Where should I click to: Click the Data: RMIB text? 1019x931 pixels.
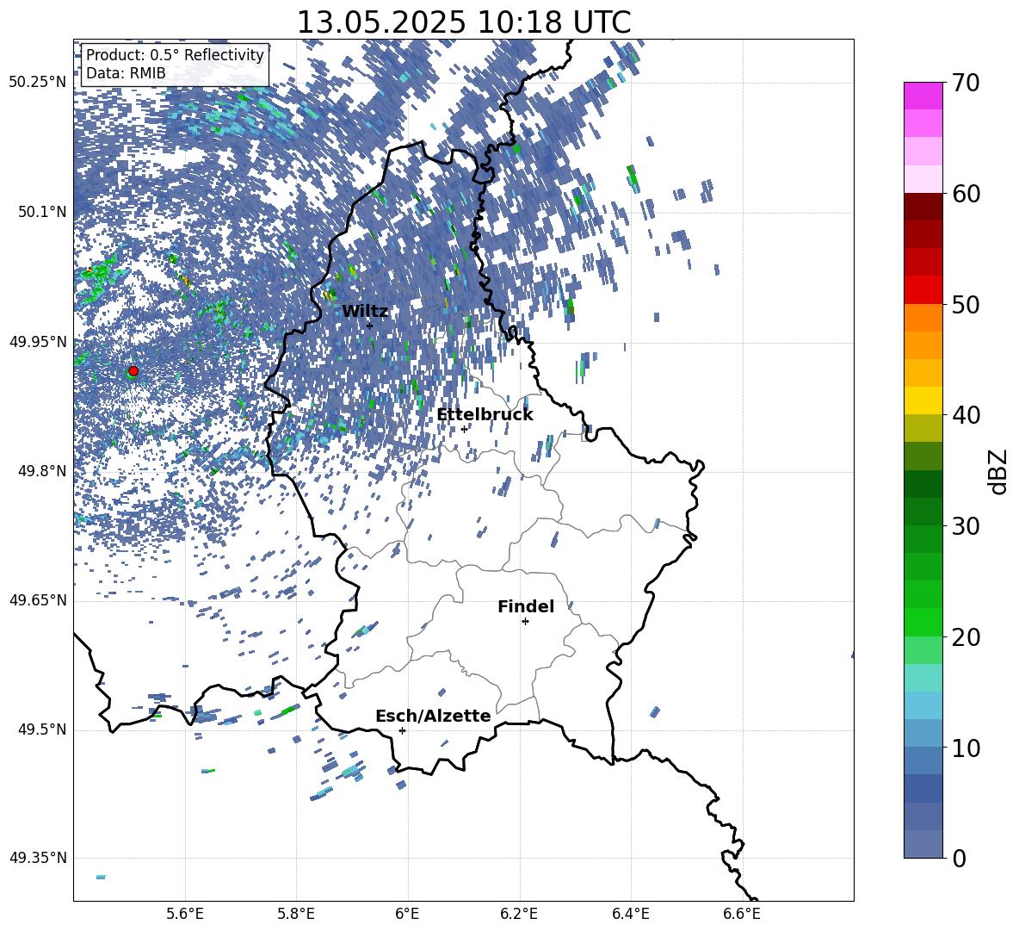(126, 73)
